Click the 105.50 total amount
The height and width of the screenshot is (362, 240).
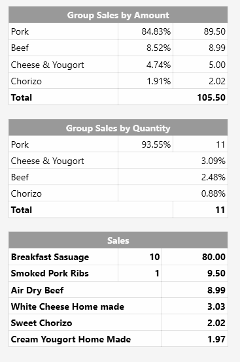(211, 97)
